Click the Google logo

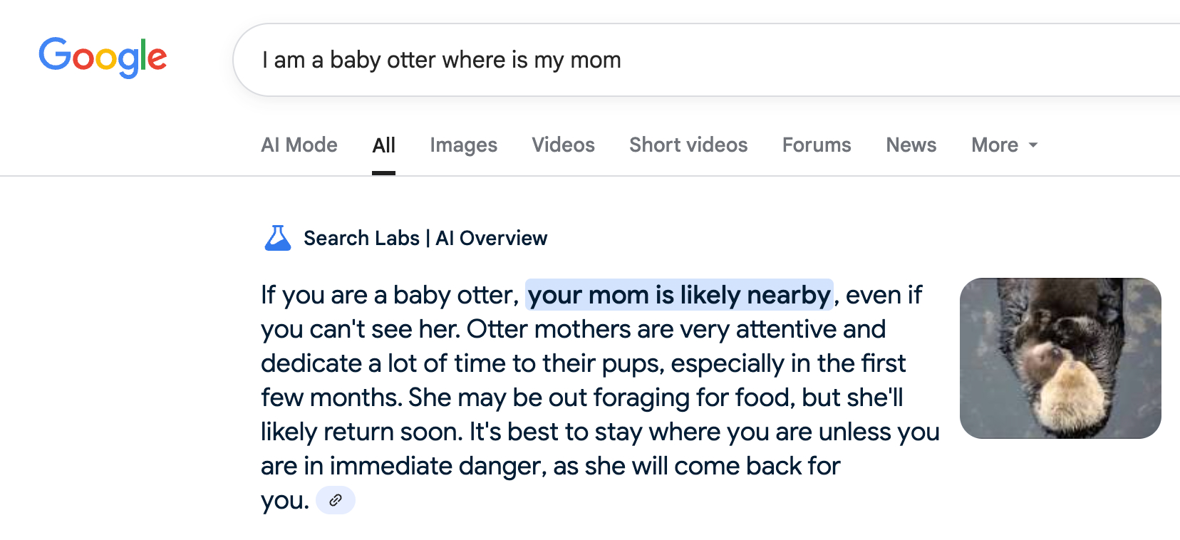103,57
